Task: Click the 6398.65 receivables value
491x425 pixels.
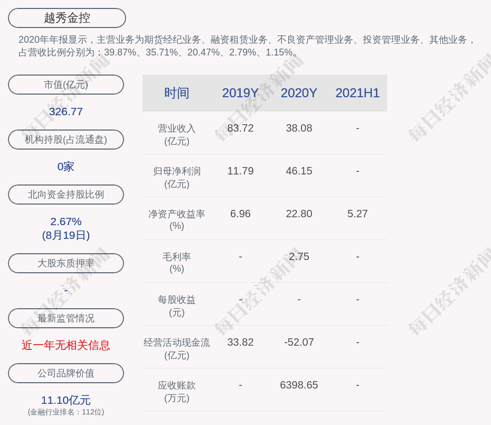Action: [x=299, y=385]
